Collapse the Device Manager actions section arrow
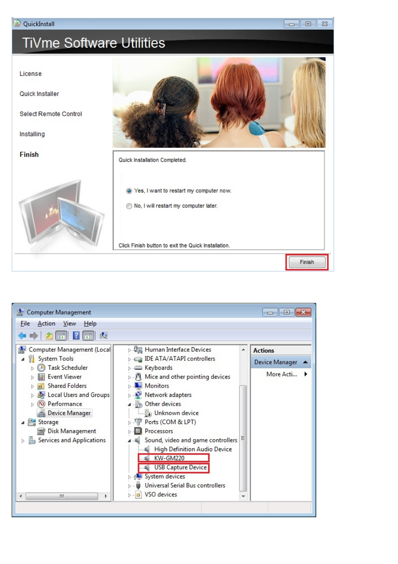Image resolution: width=398 pixels, height=564 pixels. [x=305, y=362]
